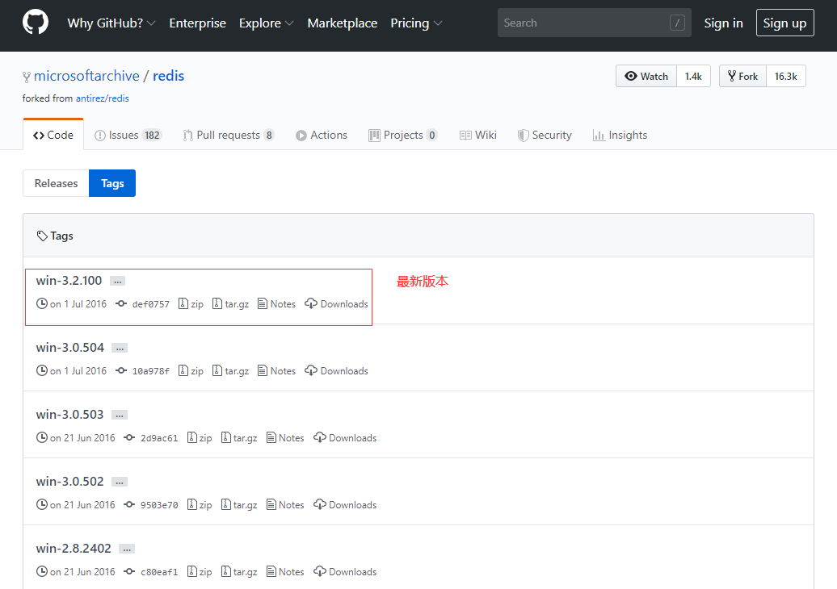Switch to the Code tab
This screenshot has width=837, height=589.
tap(53, 135)
